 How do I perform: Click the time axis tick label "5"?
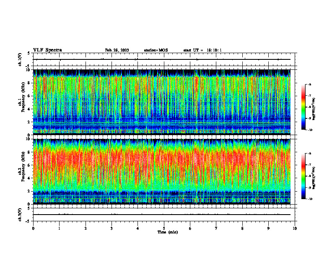164,228
